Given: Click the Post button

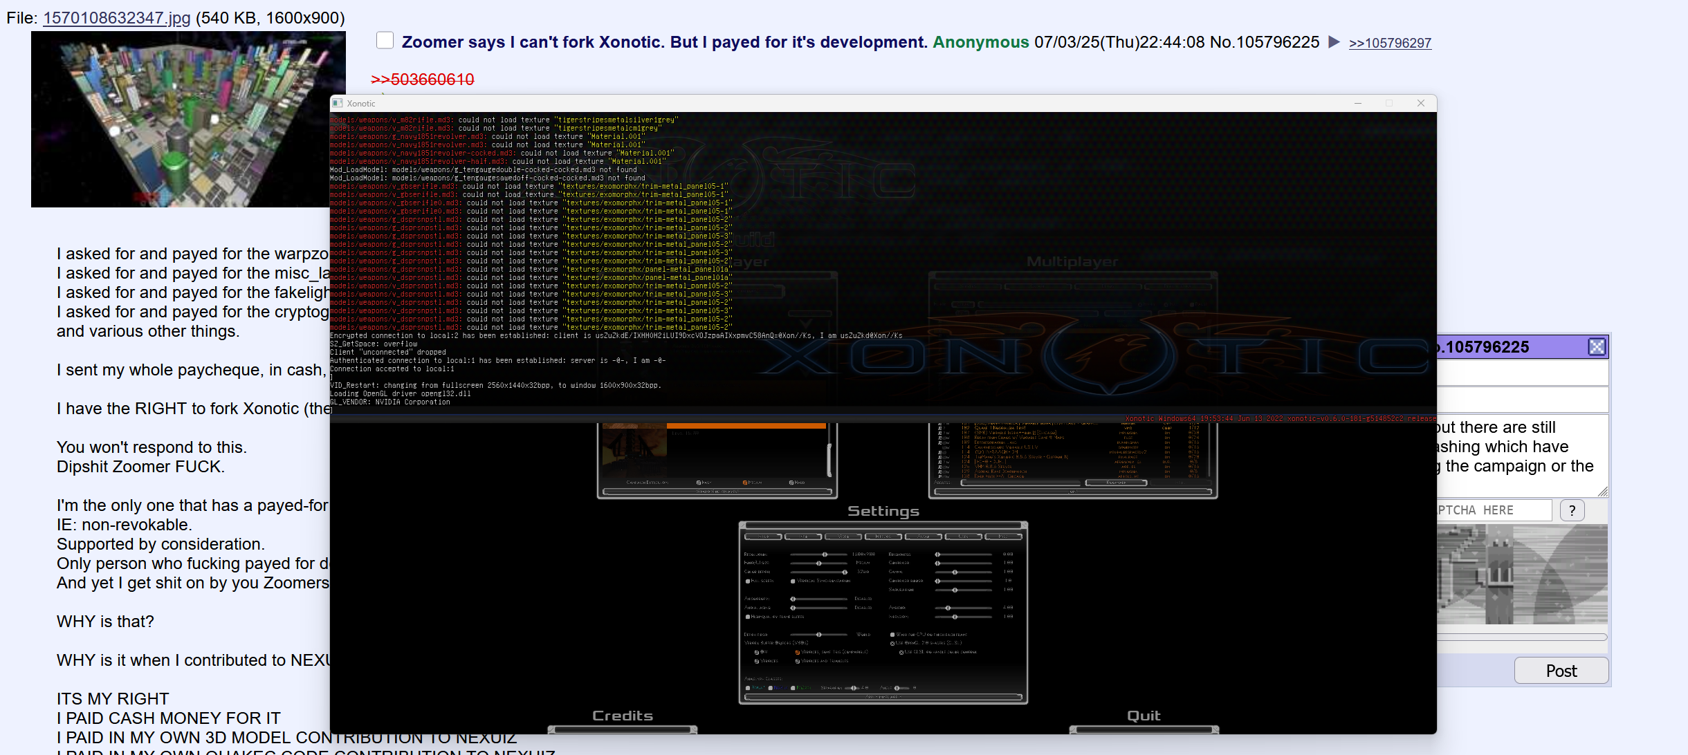Looking at the screenshot, I should [1561, 671].
